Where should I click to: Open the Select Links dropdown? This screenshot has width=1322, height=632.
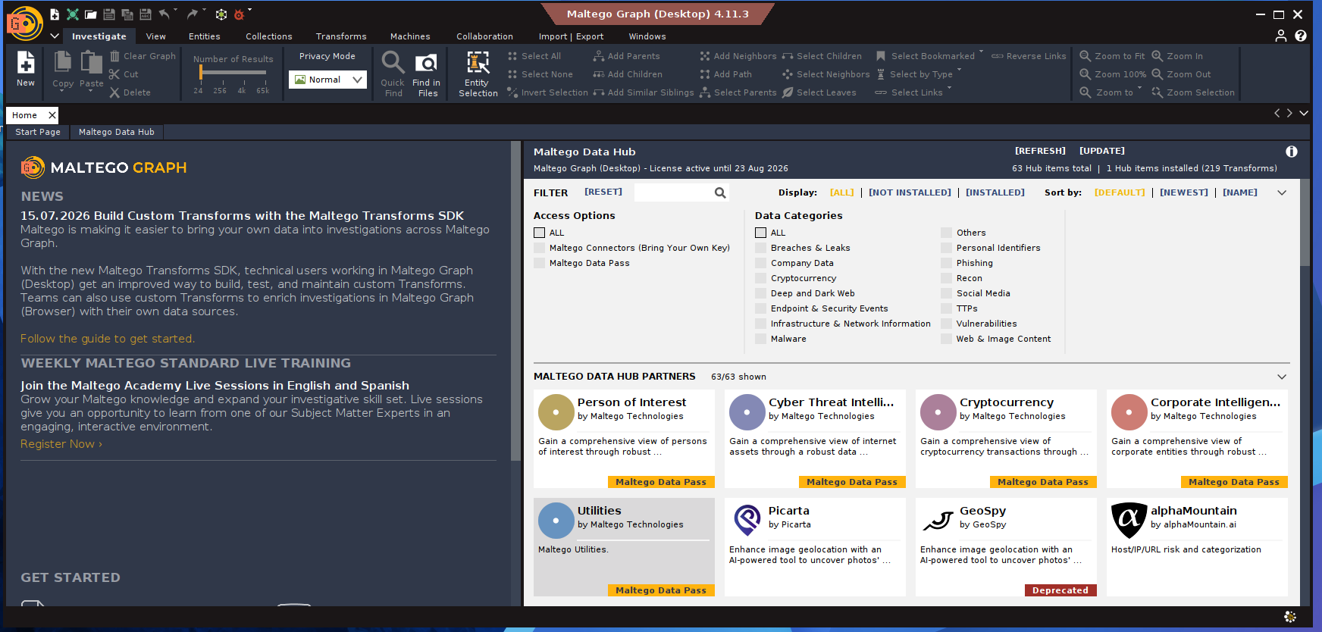949,89
